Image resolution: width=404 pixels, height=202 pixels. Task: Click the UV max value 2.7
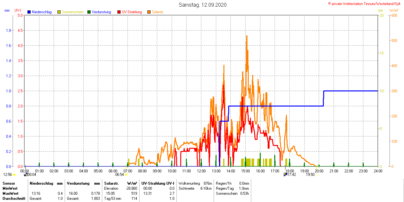click(x=172, y=193)
